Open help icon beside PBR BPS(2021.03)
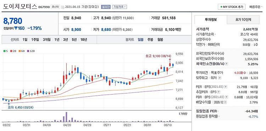Screen dimensions: 266x131 (227, 97)
